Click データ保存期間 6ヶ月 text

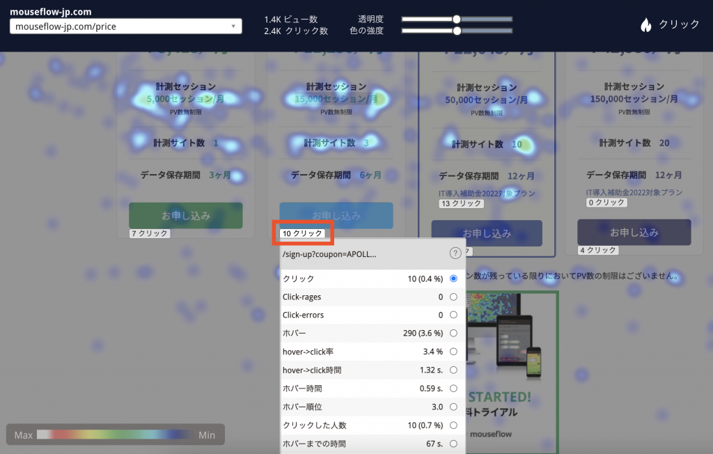[x=336, y=175]
